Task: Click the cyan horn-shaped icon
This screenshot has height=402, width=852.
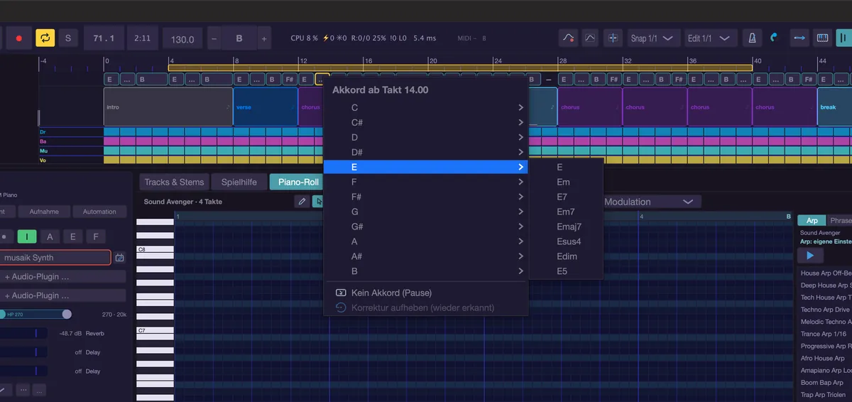Action: (x=775, y=38)
